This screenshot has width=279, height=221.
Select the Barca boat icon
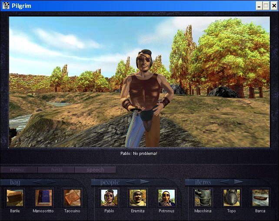(260, 198)
